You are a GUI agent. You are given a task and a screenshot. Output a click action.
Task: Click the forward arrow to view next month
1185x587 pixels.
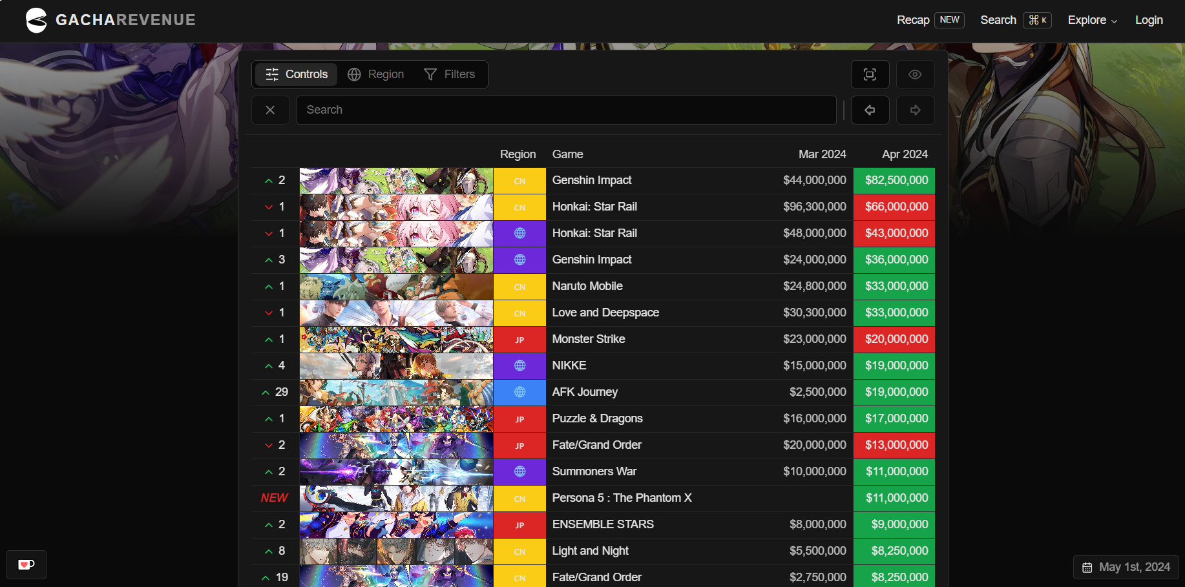pos(915,110)
